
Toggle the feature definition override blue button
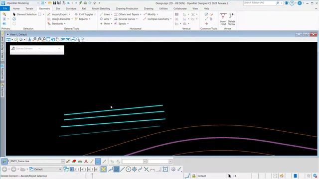98,162
